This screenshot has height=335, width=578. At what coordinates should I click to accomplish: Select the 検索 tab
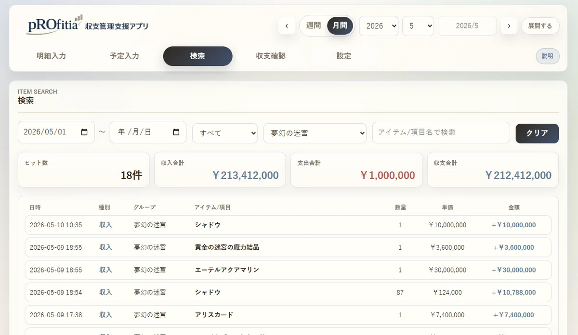click(198, 56)
